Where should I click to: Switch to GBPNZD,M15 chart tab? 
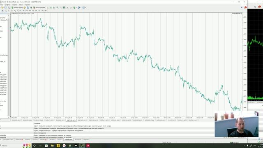(82, 120)
